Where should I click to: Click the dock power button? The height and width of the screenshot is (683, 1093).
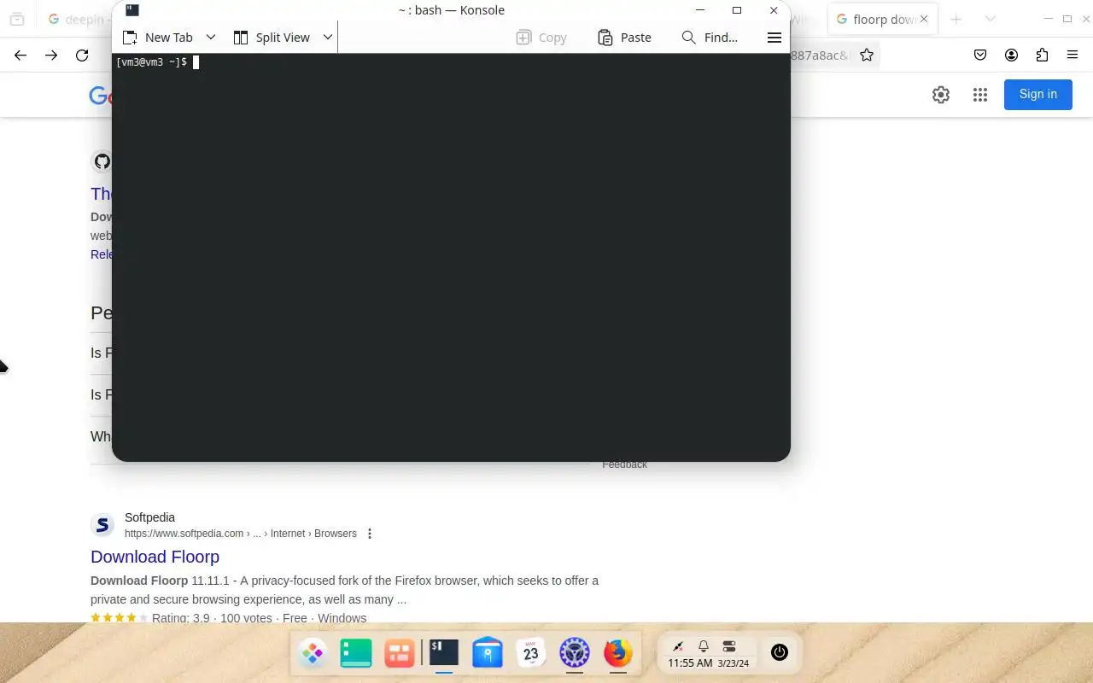(779, 652)
